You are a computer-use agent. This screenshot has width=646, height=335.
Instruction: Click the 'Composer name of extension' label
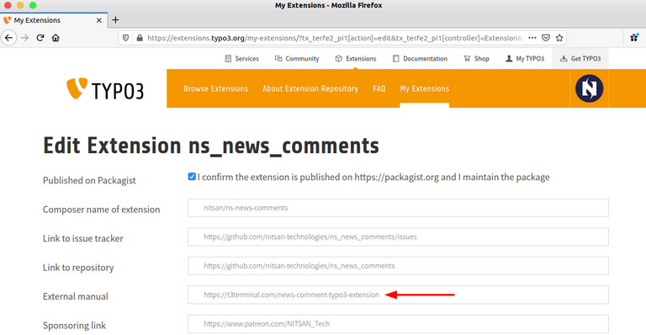[x=101, y=210]
